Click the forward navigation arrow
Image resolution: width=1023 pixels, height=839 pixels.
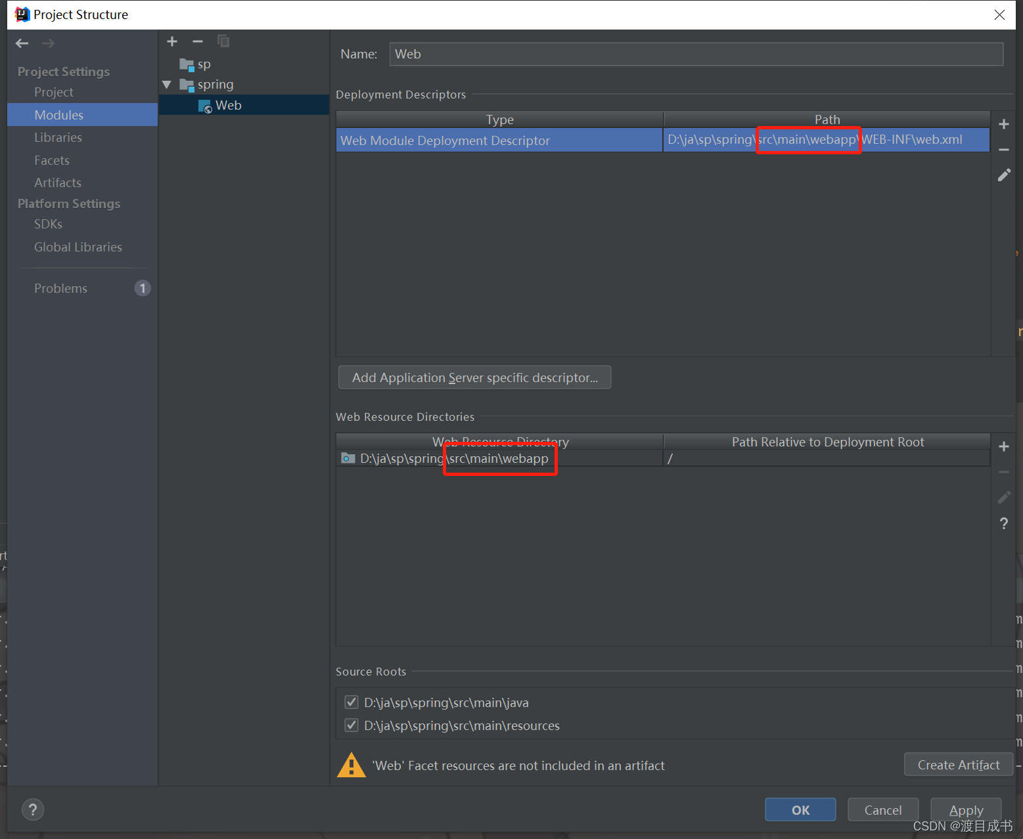click(48, 43)
